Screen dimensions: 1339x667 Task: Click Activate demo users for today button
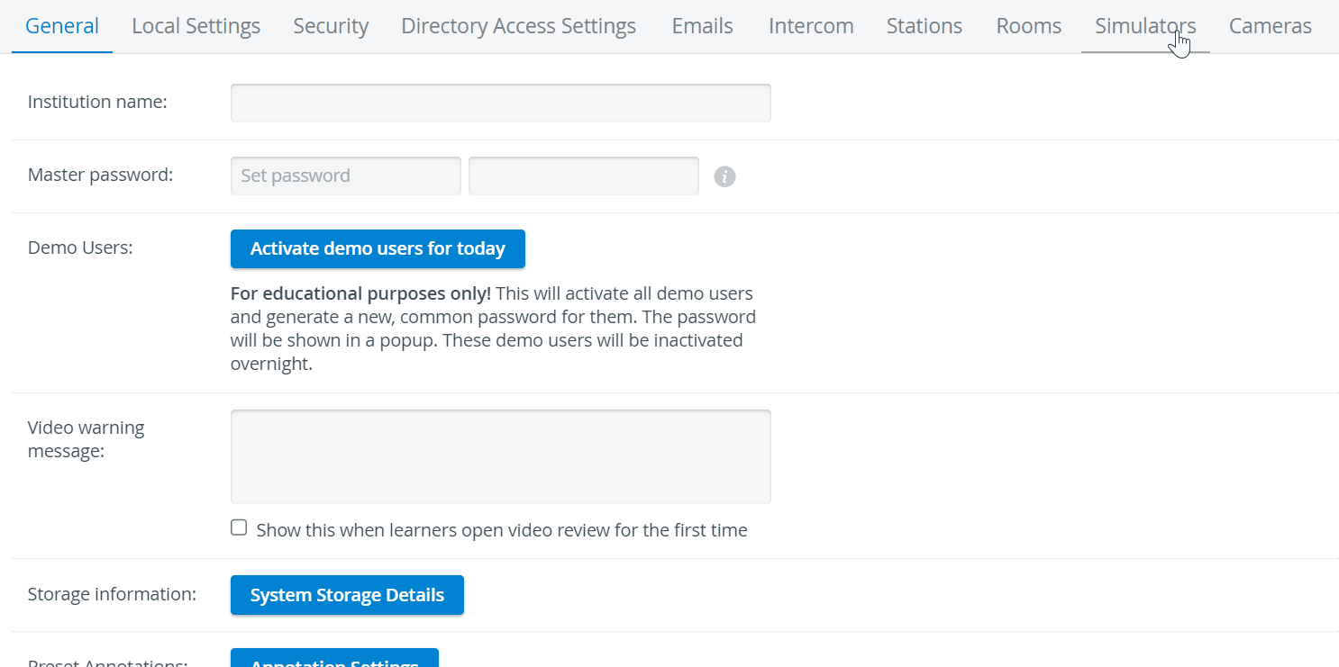(x=378, y=248)
